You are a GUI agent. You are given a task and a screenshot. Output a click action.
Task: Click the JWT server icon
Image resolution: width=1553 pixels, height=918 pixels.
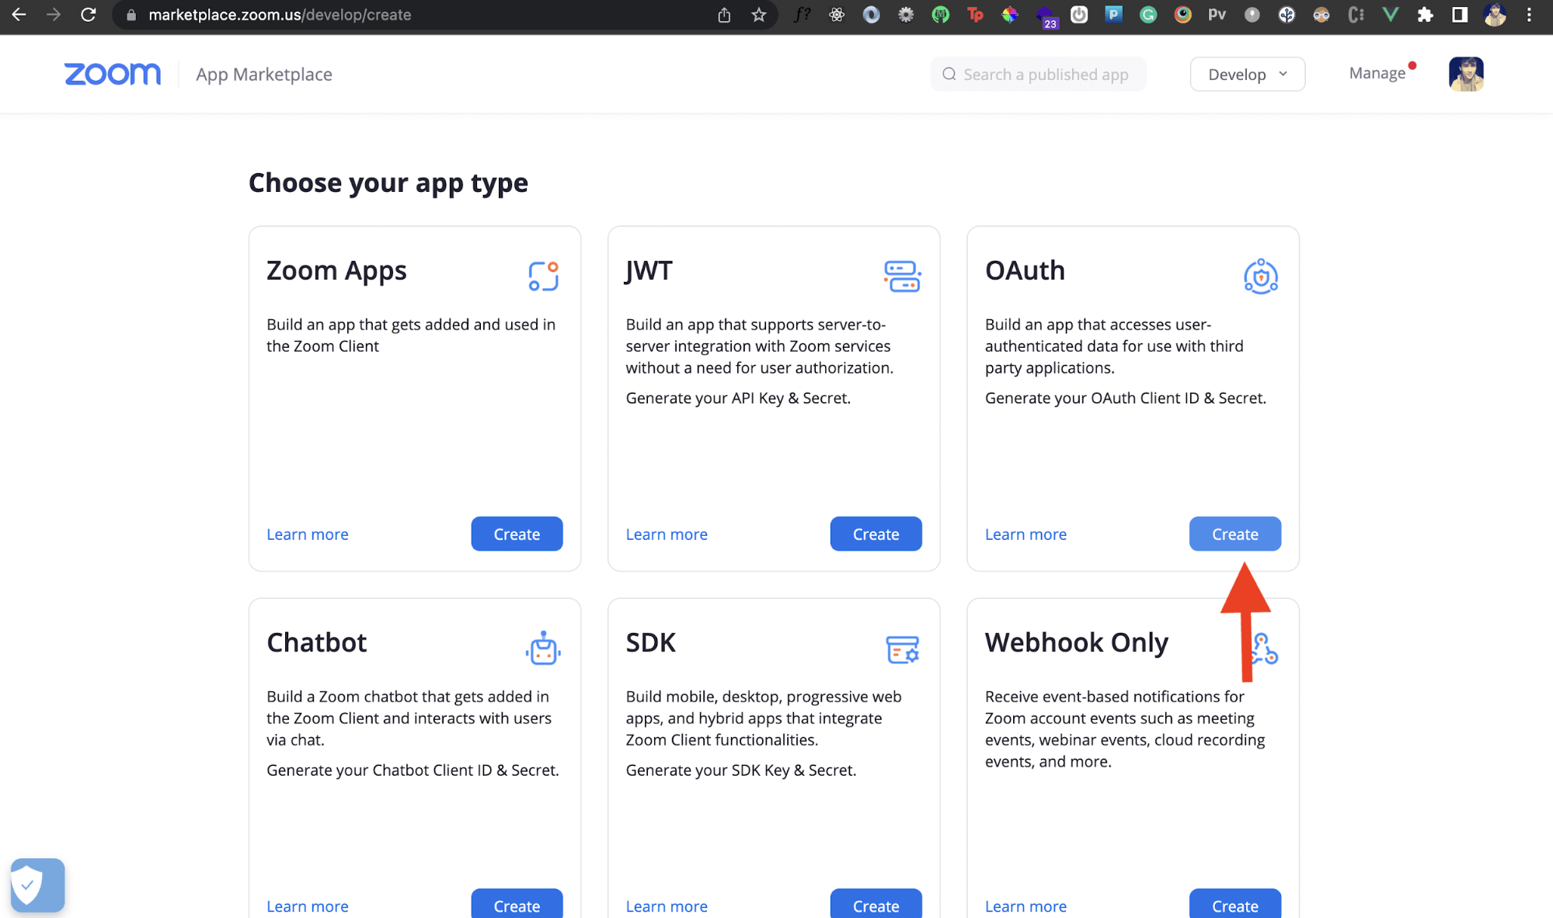[x=902, y=276]
